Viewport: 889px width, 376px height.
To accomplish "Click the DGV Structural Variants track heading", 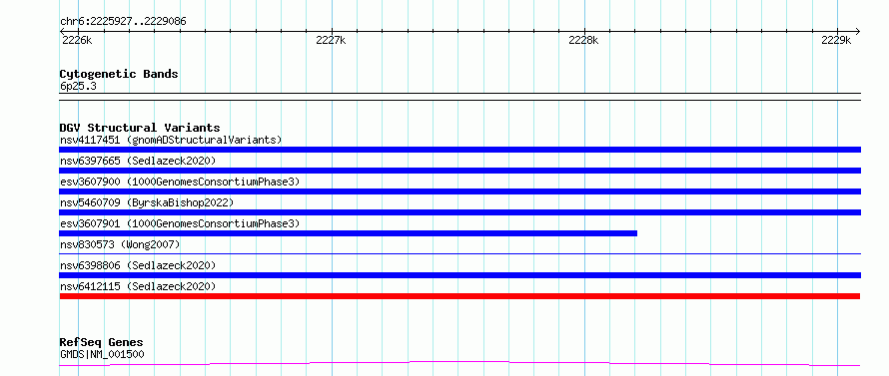I will 140,128.
